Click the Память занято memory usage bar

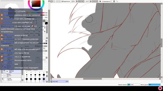pos(133,85)
